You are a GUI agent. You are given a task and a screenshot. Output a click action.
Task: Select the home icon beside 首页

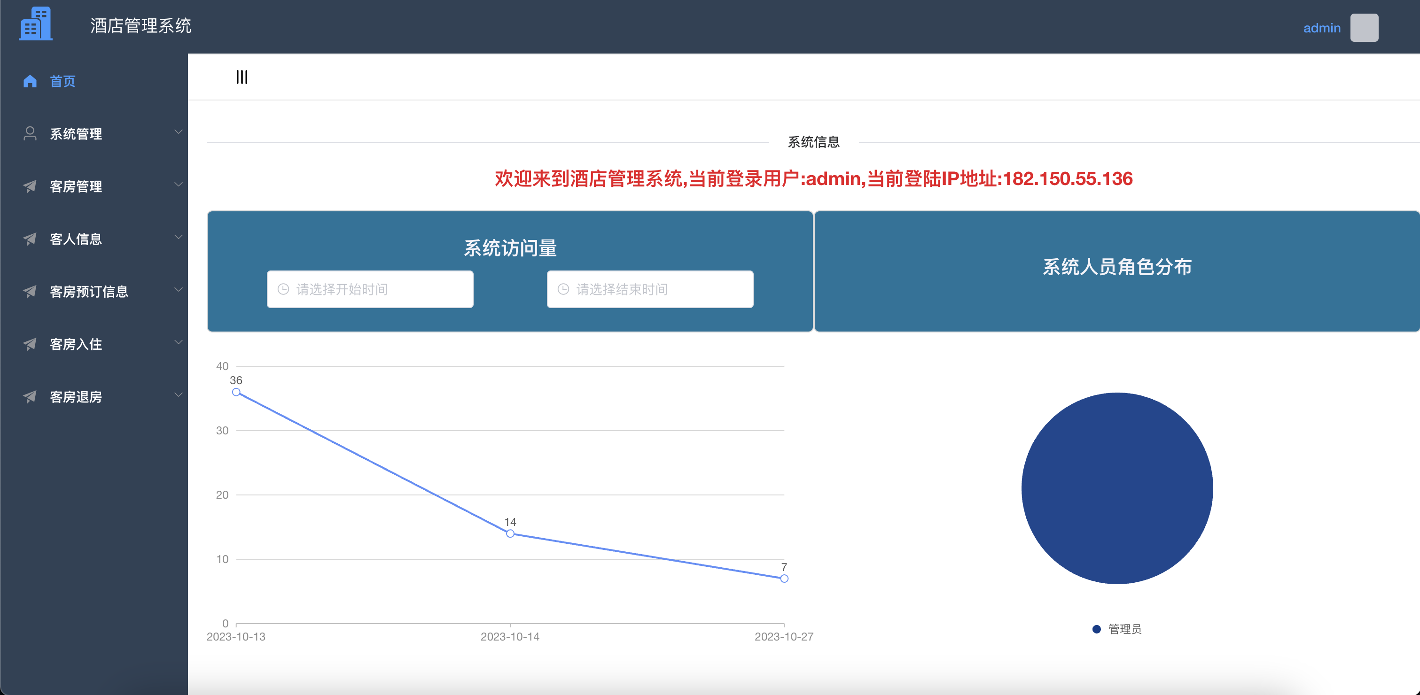30,81
